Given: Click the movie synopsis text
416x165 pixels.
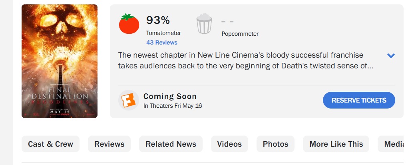Looking at the screenshot, I should click(246, 60).
